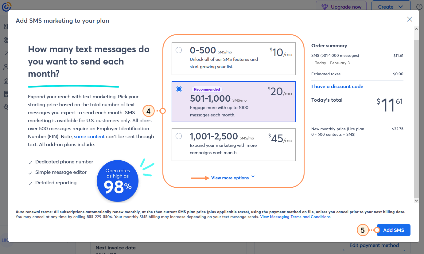The height and width of the screenshot is (254, 424).
Task: Choose the 1,001-2,500 SMS/mo radio option
Action: 179,136
